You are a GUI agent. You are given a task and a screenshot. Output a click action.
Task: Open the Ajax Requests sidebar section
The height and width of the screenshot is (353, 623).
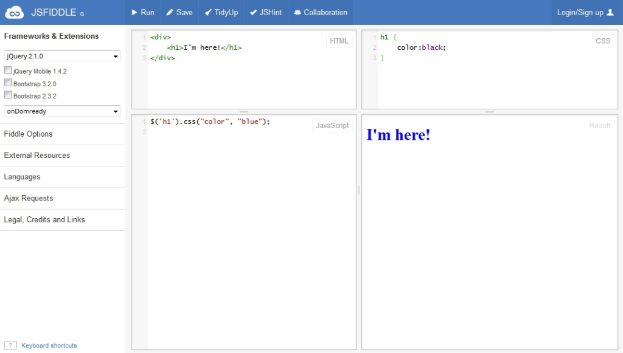point(29,198)
